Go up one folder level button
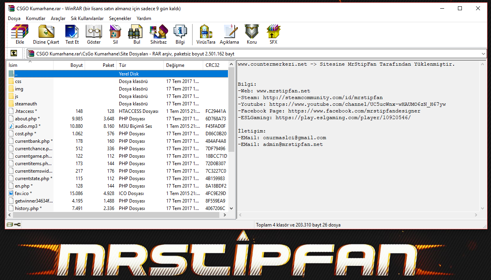 click(x=14, y=53)
